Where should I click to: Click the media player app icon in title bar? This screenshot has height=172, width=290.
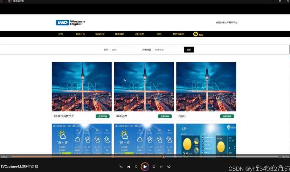click(x=10, y=1)
